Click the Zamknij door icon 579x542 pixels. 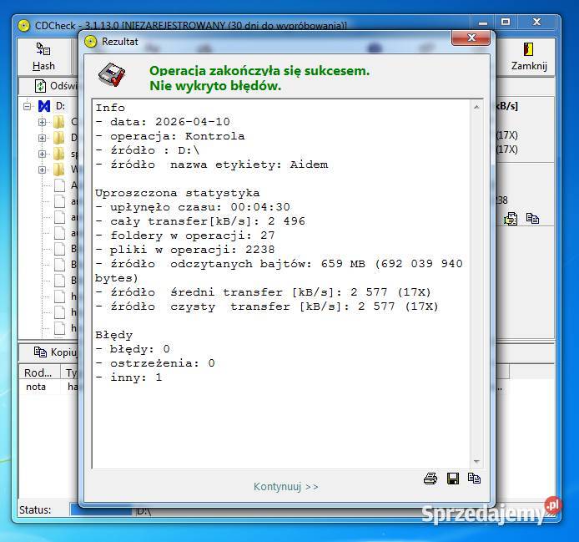point(528,49)
